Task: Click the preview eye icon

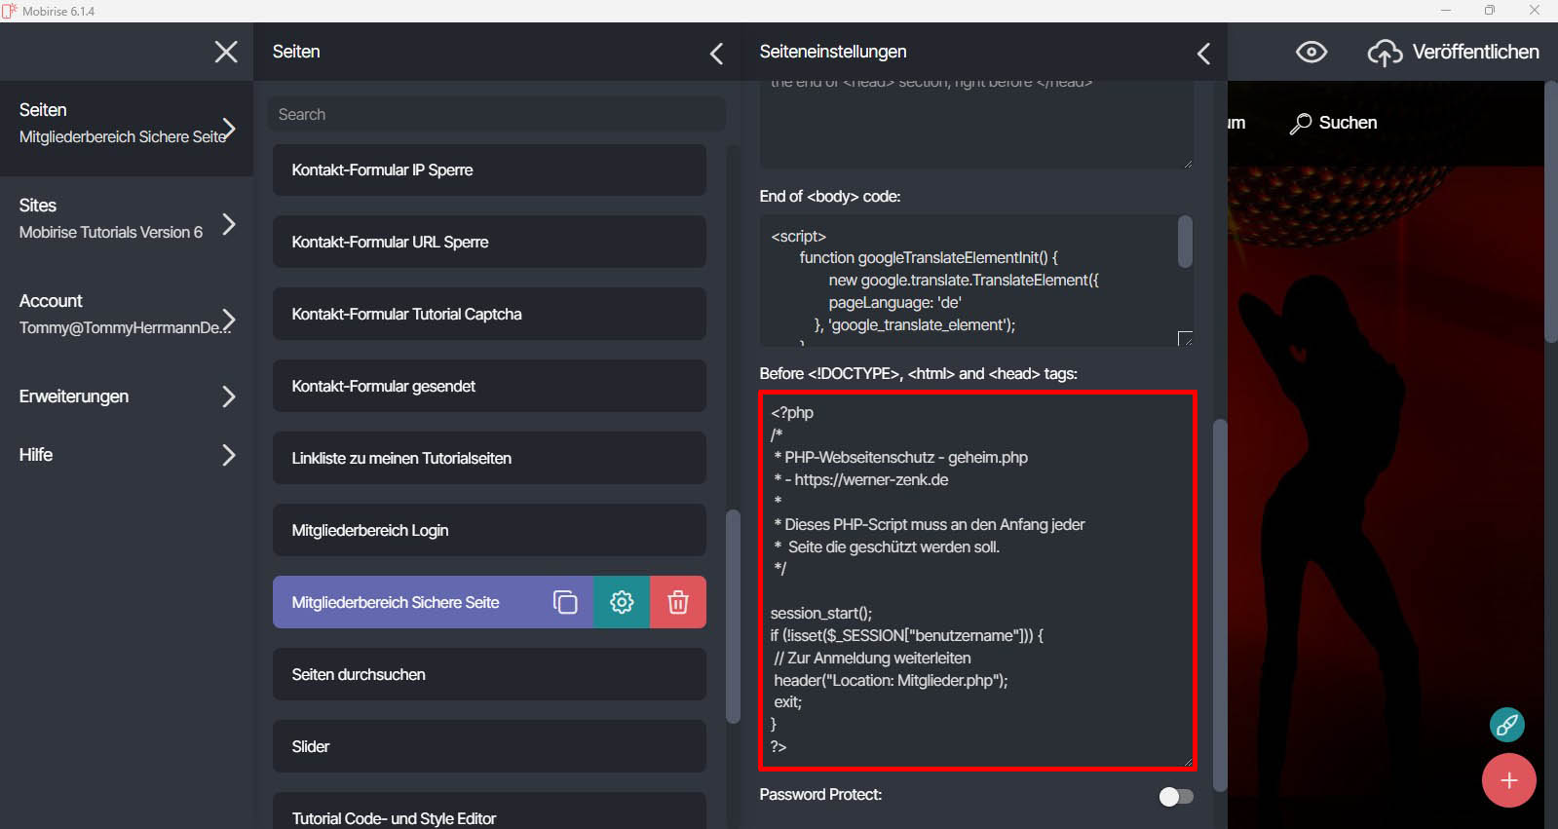Action: click(x=1311, y=52)
